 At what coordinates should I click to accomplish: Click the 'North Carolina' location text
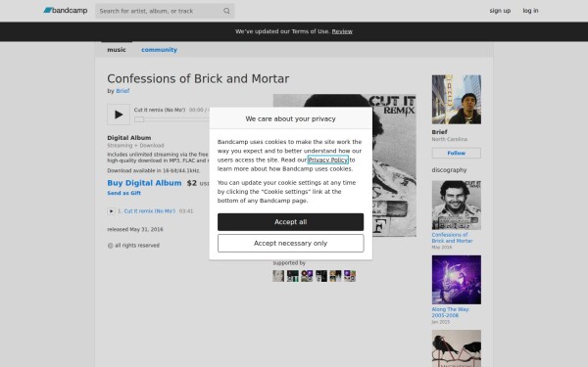449,139
